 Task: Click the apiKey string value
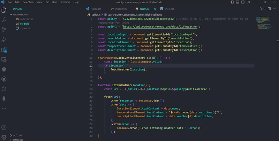coord(149,19)
